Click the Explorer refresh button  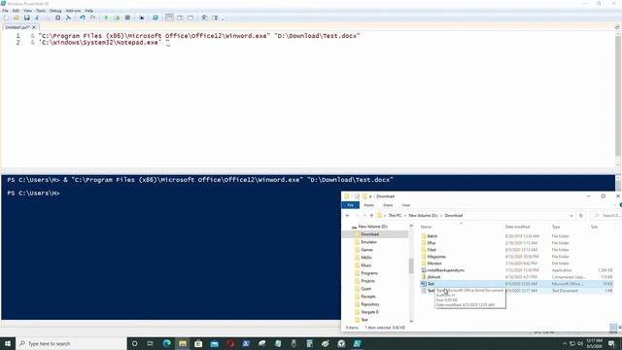581,216
